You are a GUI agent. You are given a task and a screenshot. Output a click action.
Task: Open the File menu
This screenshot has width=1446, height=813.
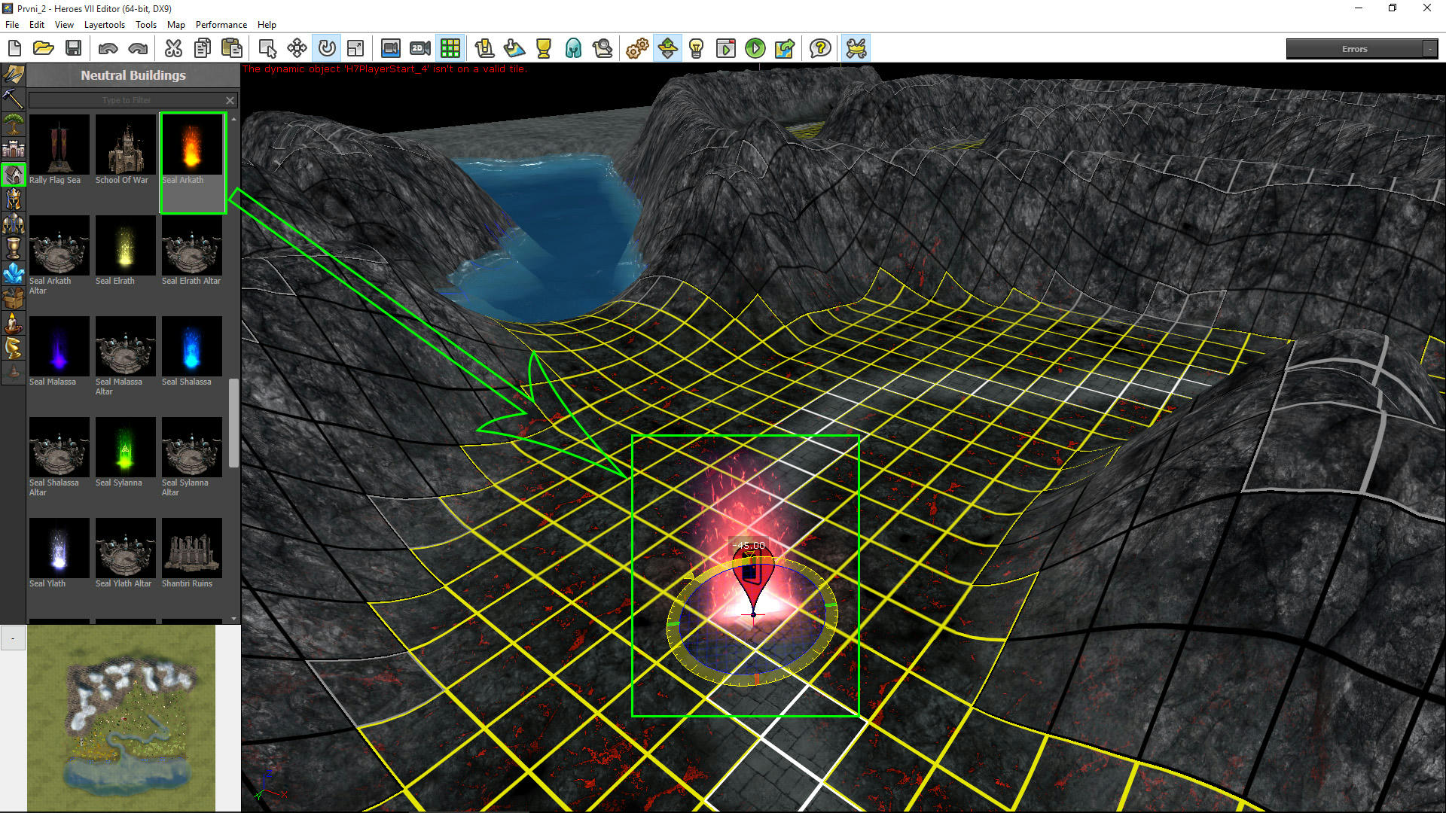[12, 25]
